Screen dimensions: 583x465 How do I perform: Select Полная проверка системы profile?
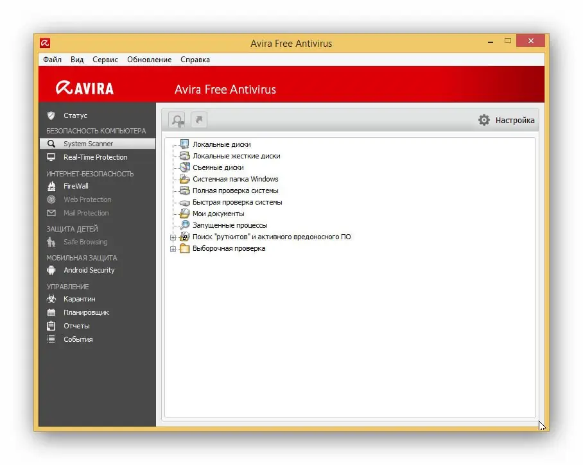pos(236,190)
